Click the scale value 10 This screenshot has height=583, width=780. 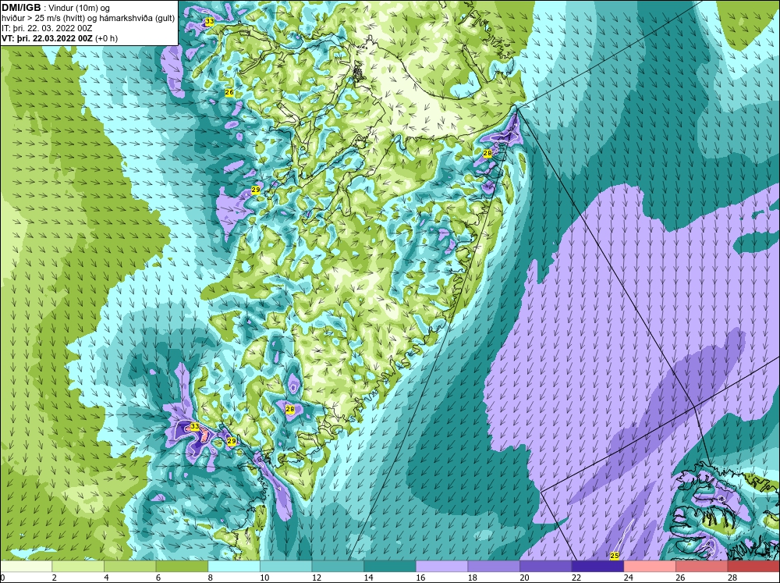tap(264, 578)
